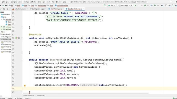
Task: Close the DataBaseHelper.java tab
Action: [83, 9]
